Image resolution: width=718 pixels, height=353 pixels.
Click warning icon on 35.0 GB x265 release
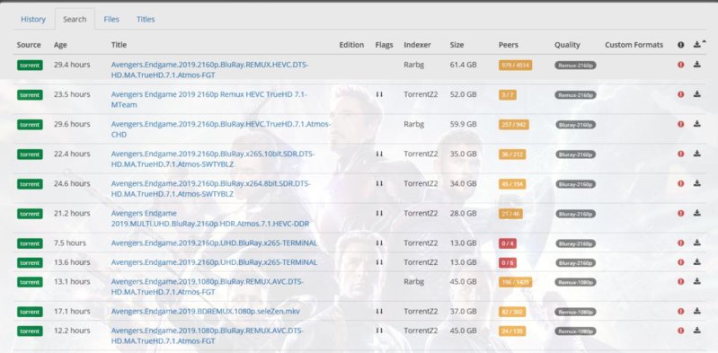[681, 154]
